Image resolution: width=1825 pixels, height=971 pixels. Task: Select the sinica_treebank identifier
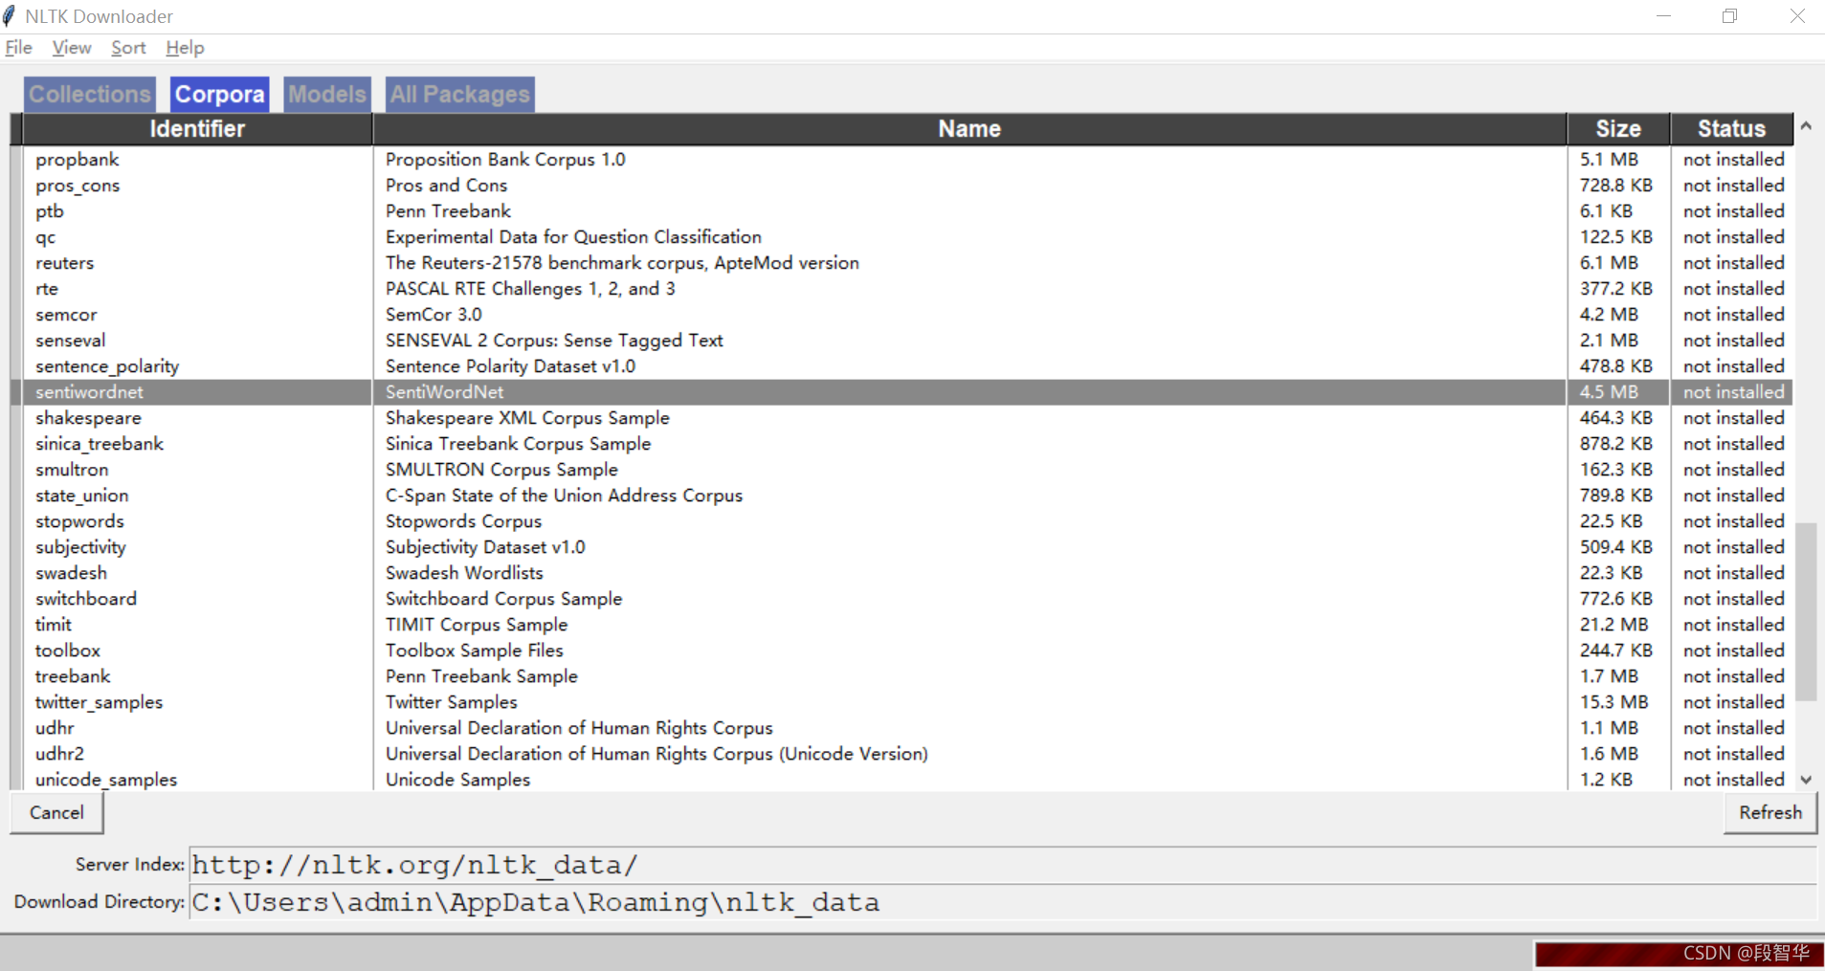[x=100, y=444]
